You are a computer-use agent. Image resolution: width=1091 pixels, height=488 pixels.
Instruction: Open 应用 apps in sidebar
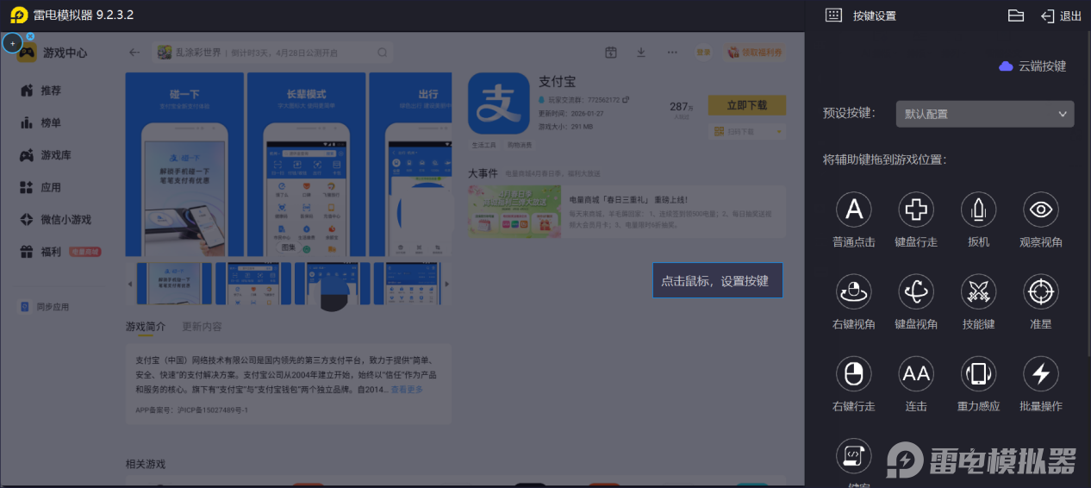click(41, 187)
